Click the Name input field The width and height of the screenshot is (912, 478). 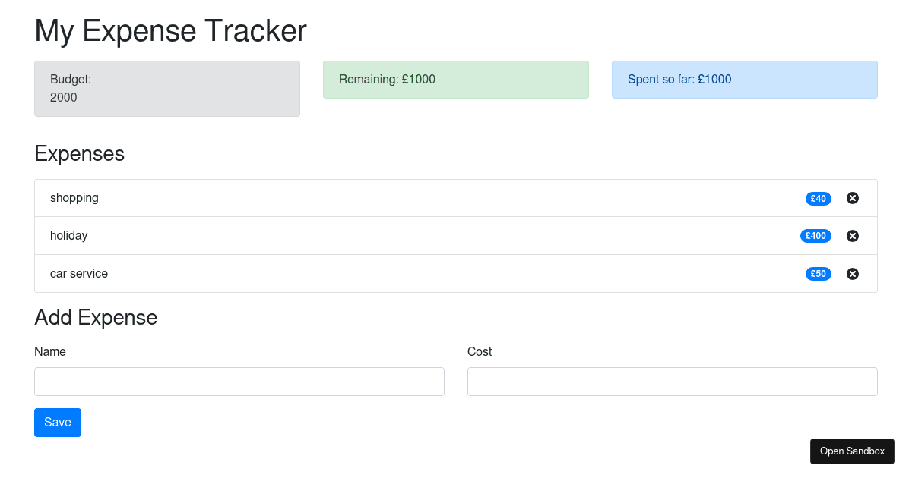point(239,381)
